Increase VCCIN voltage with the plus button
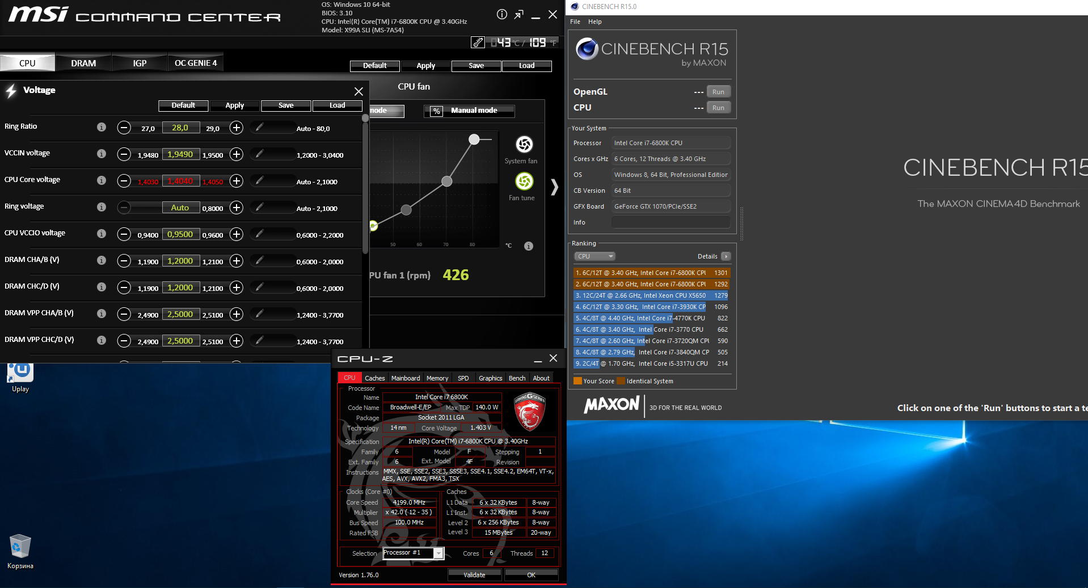 pyautogui.click(x=237, y=154)
